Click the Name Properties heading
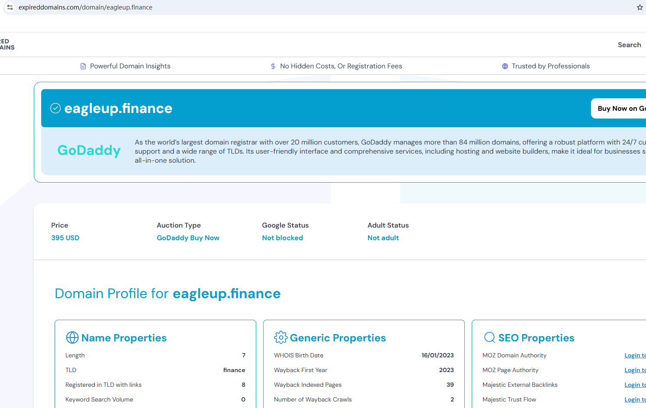 pos(124,338)
